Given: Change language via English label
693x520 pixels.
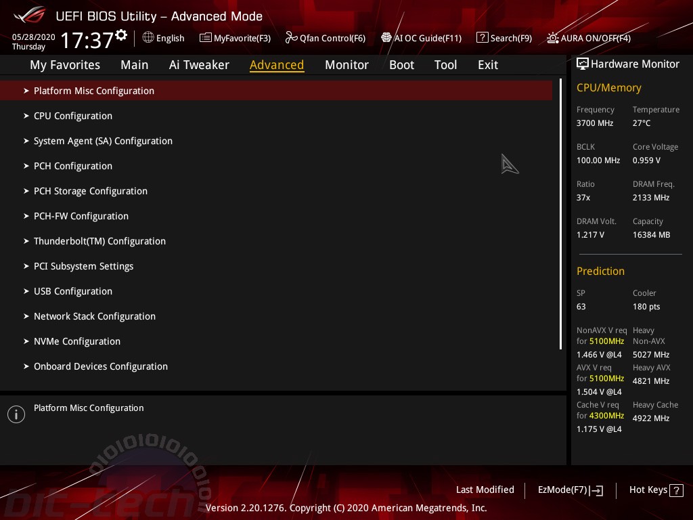Looking at the screenshot, I should point(170,38).
